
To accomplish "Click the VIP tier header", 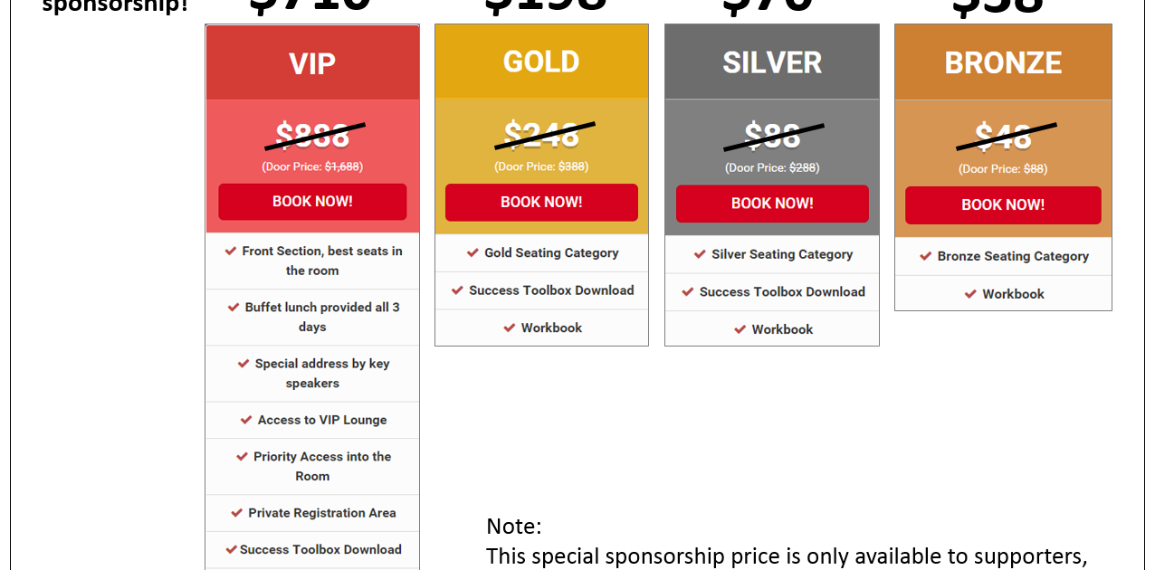I will tap(312, 63).
